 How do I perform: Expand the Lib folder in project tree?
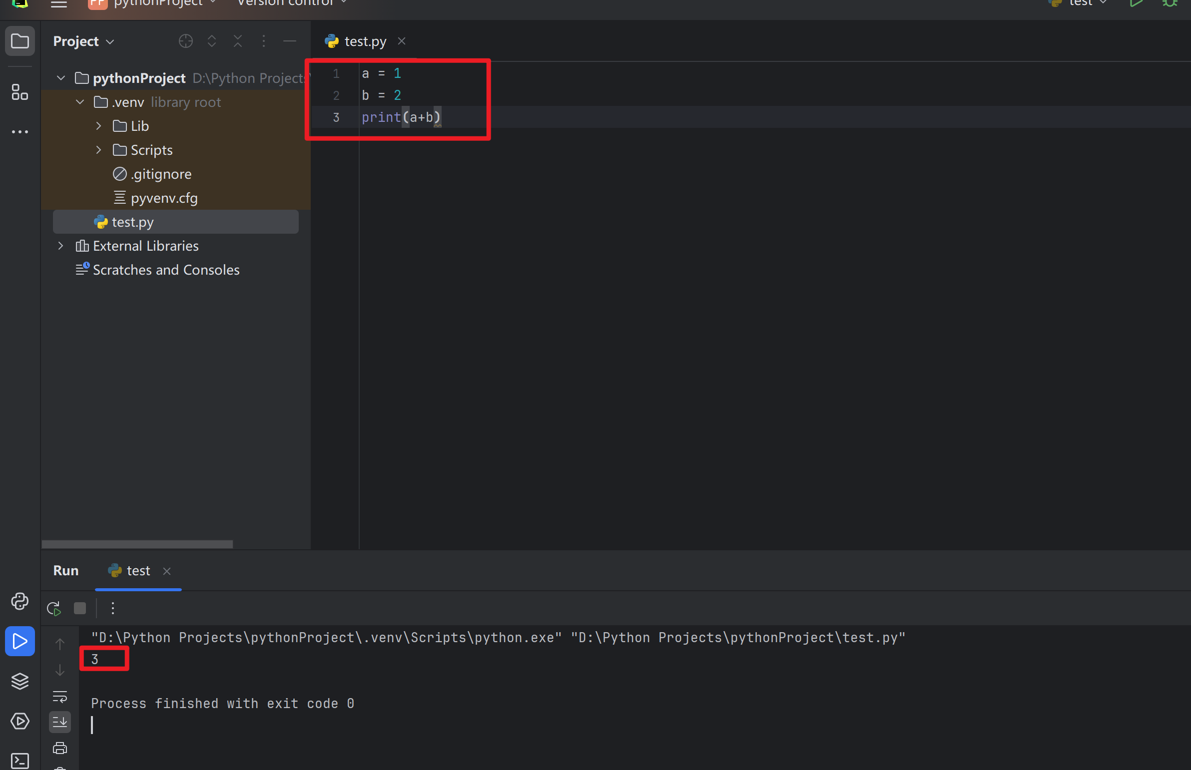98,126
